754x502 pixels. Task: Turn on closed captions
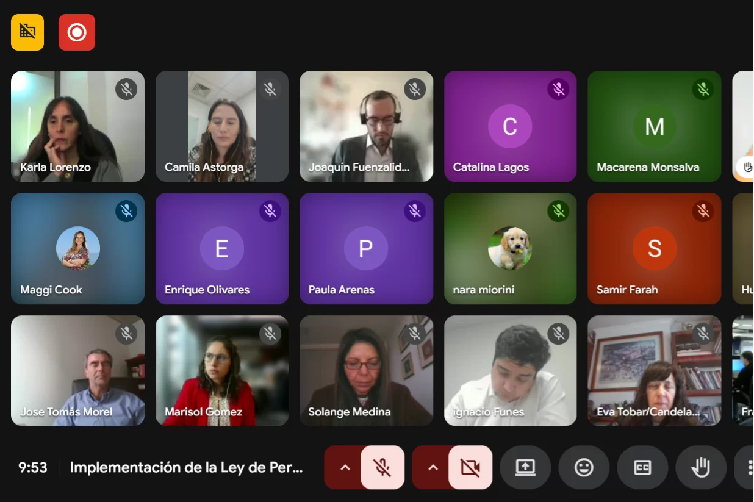[x=642, y=467]
